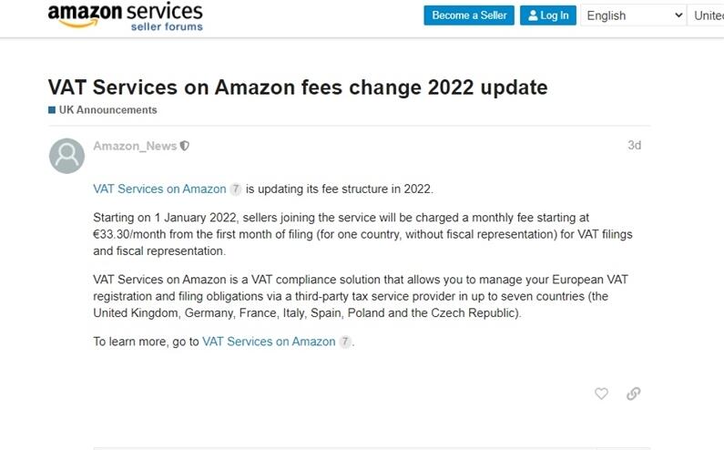
Task: Click the person icon in Log In
Action: click(x=533, y=15)
